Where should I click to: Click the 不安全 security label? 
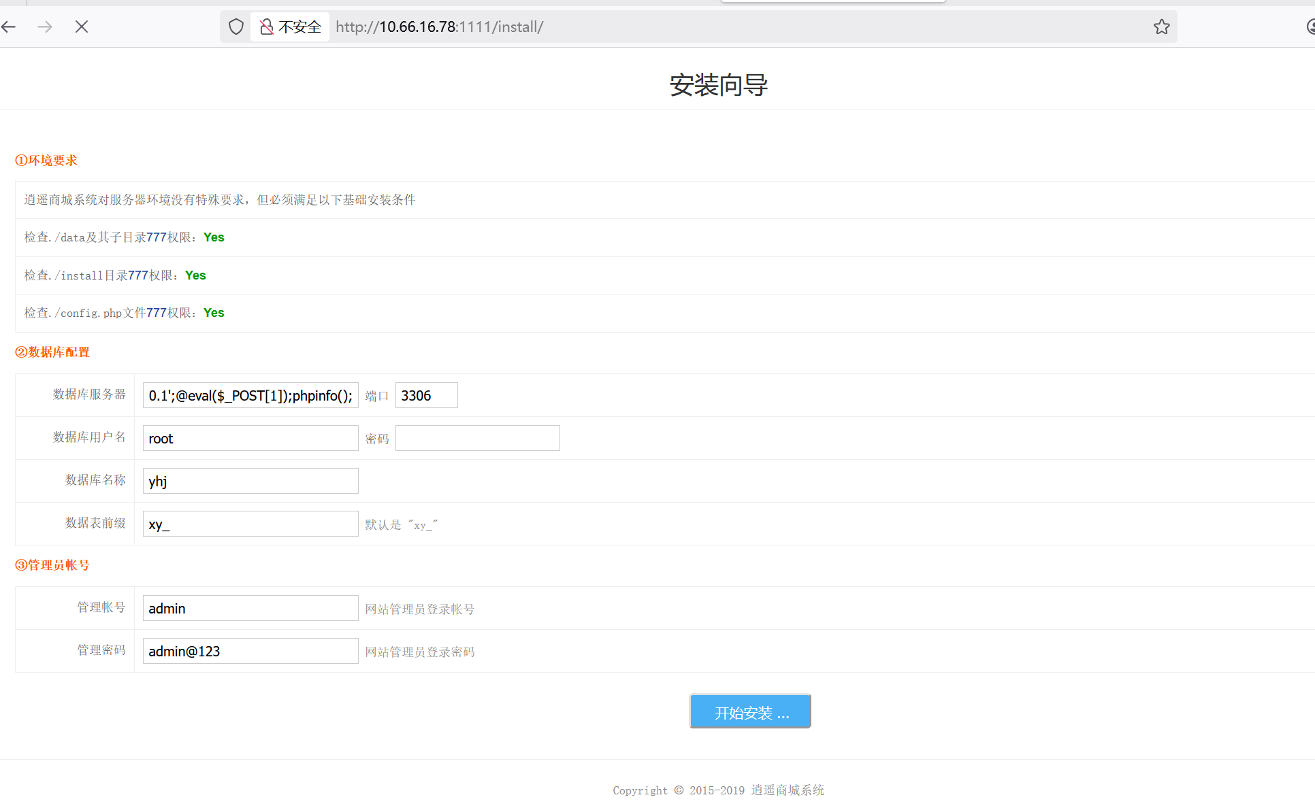[x=299, y=27]
